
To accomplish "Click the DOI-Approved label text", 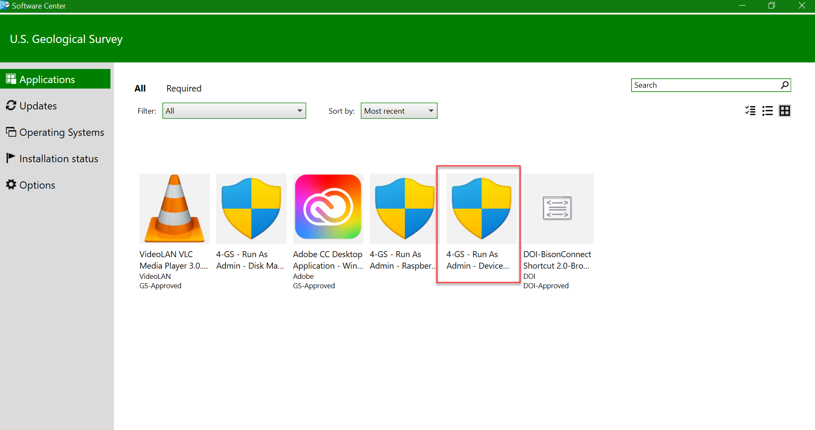I will point(546,286).
